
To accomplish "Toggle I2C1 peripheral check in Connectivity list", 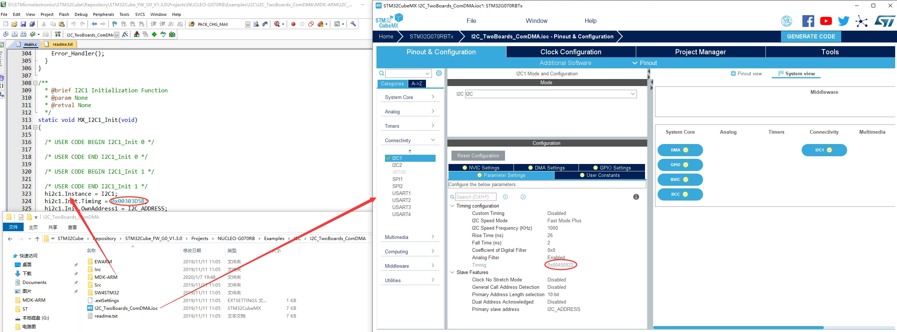I will point(388,158).
